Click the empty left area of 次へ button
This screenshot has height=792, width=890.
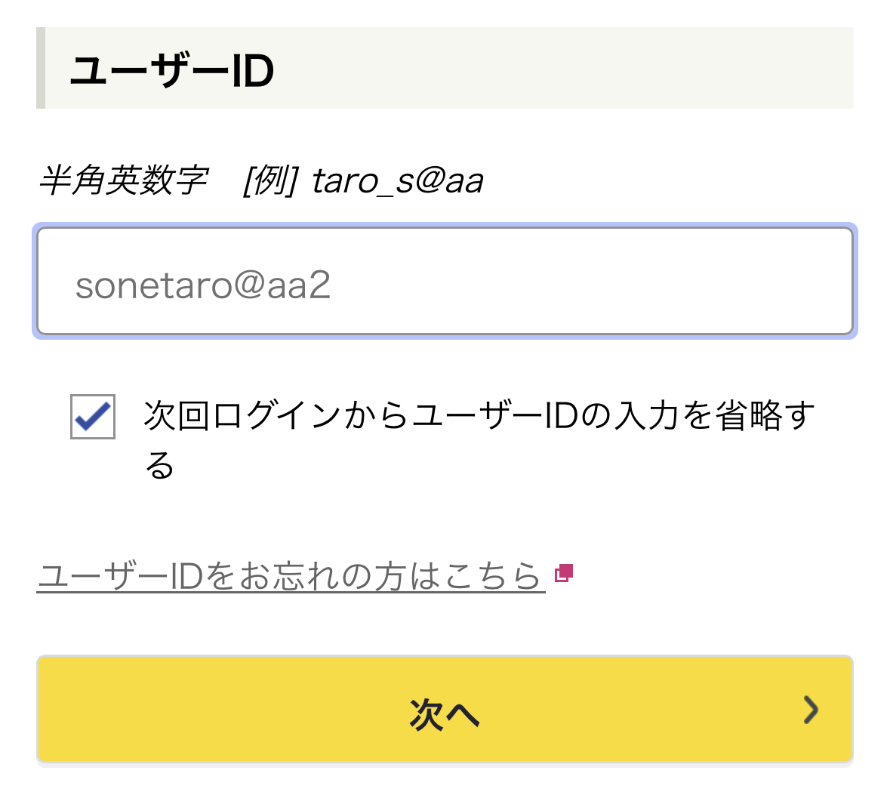click(189, 710)
